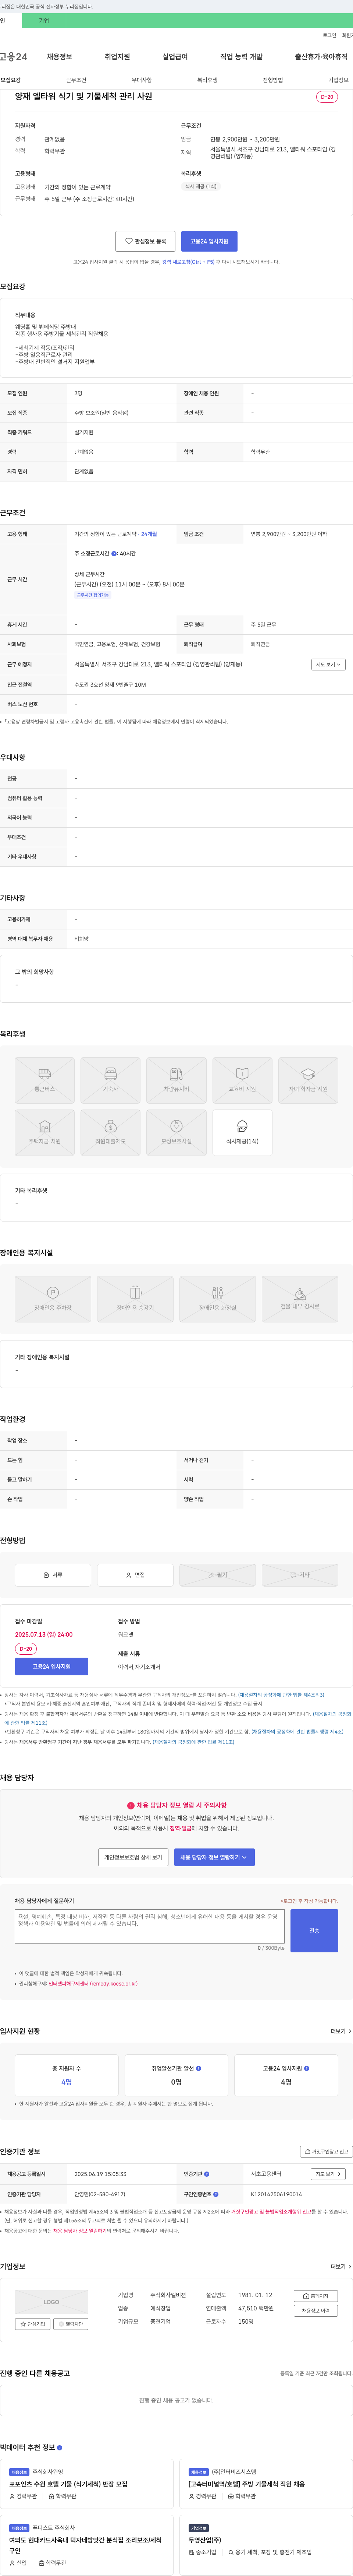Toggle the 열람차단 button
The image size is (353, 2576).
(72, 2324)
